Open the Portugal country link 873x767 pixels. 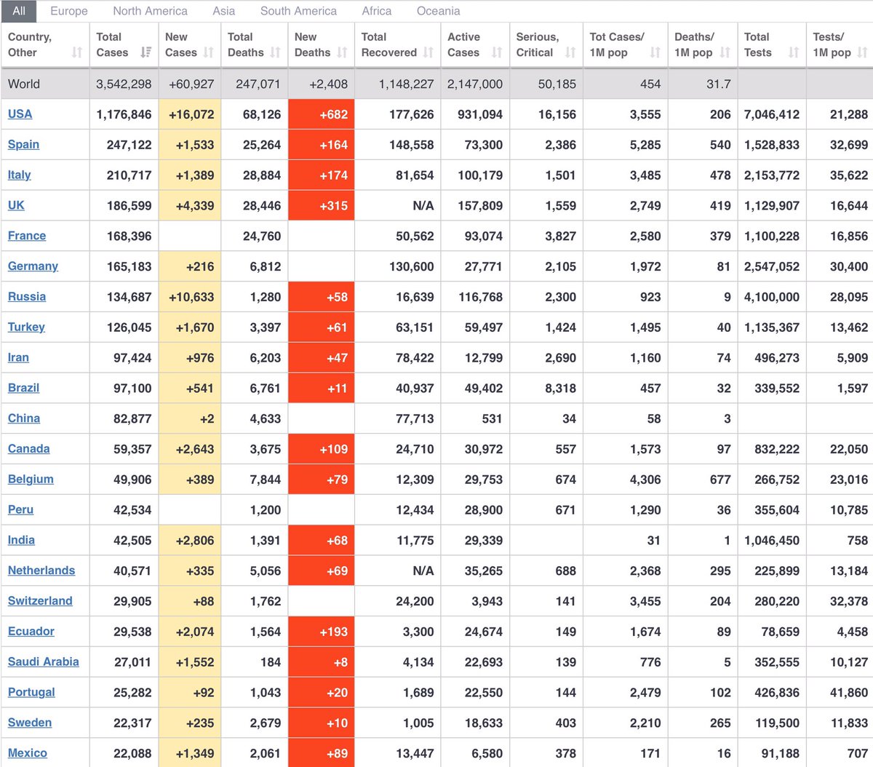[31, 693]
